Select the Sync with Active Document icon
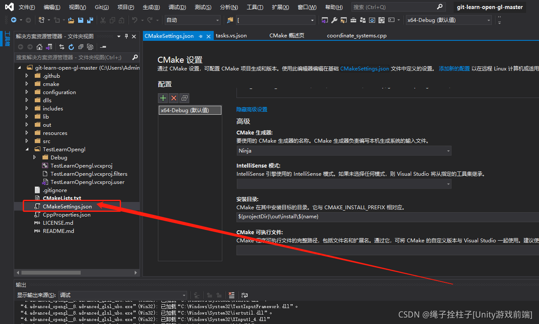Viewport: 539px width, 324px height. coord(61,46)
